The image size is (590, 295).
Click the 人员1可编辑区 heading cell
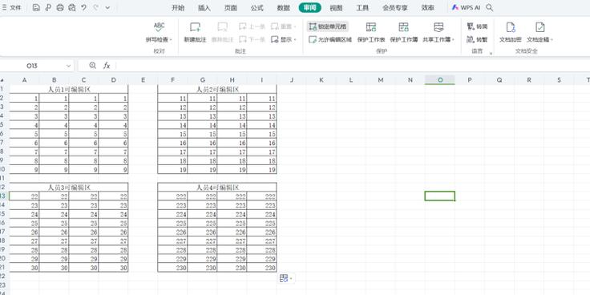click(x=69, y=89)
